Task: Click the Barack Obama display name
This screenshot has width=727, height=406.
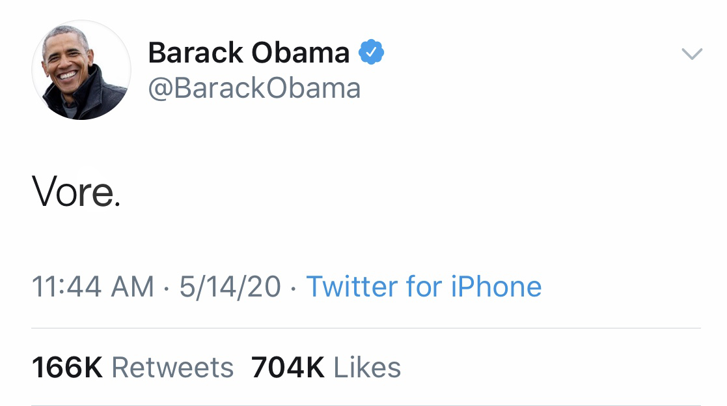Action: pos(249,53)
